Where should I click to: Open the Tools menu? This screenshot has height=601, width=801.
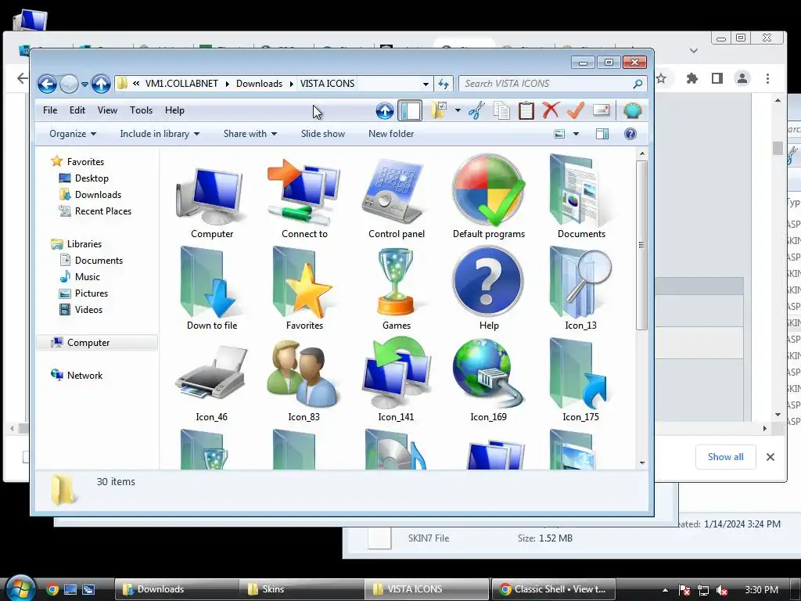[141, 110]
